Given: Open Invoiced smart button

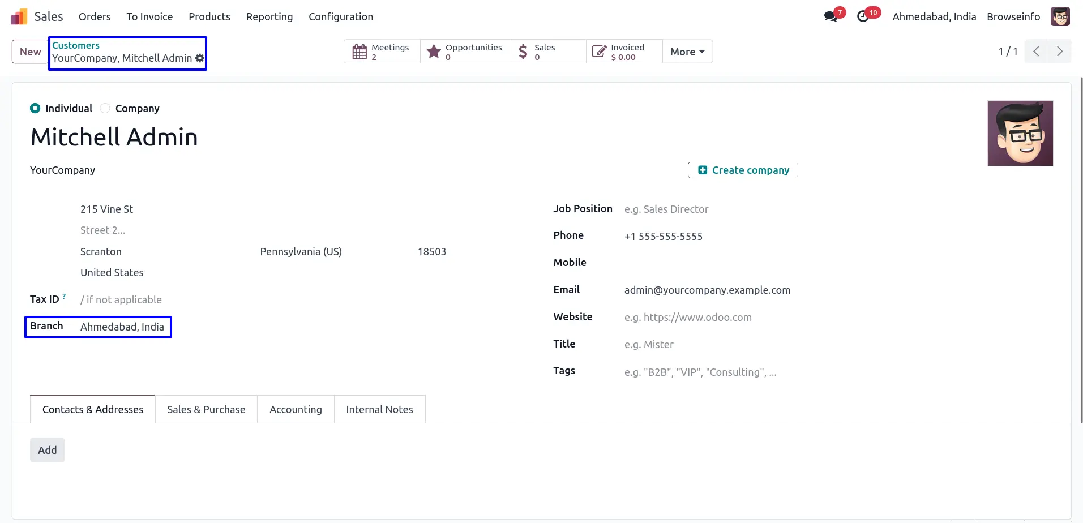Looking at the screenshot, I should click(624, 52).
